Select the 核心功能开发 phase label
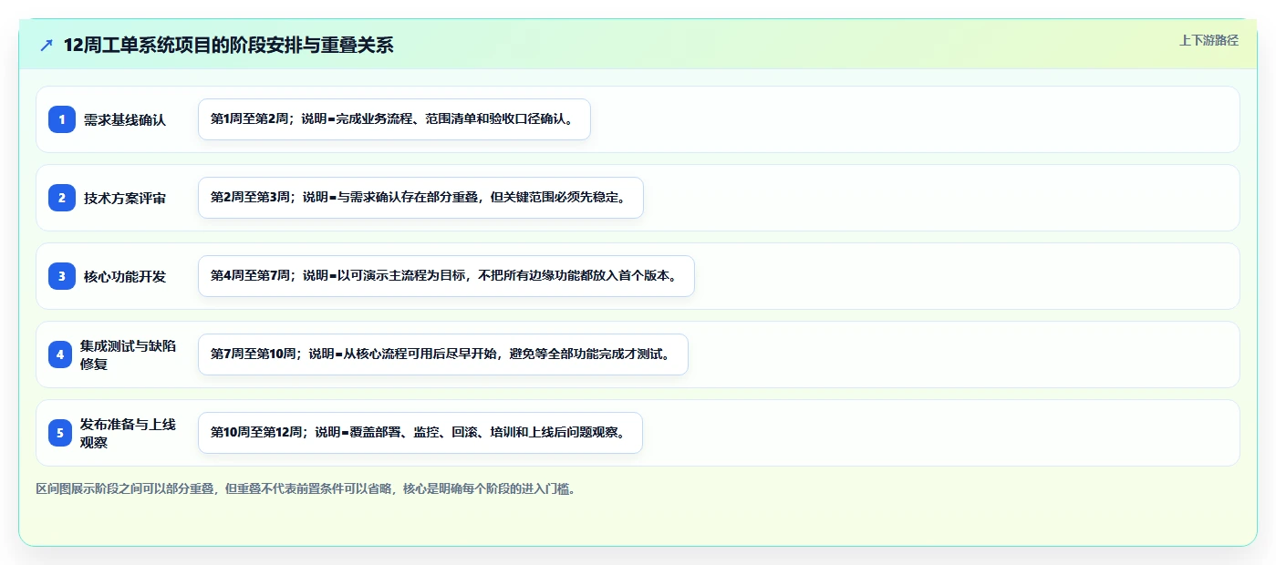This screenshot has height=565, width=1276. 125,276
